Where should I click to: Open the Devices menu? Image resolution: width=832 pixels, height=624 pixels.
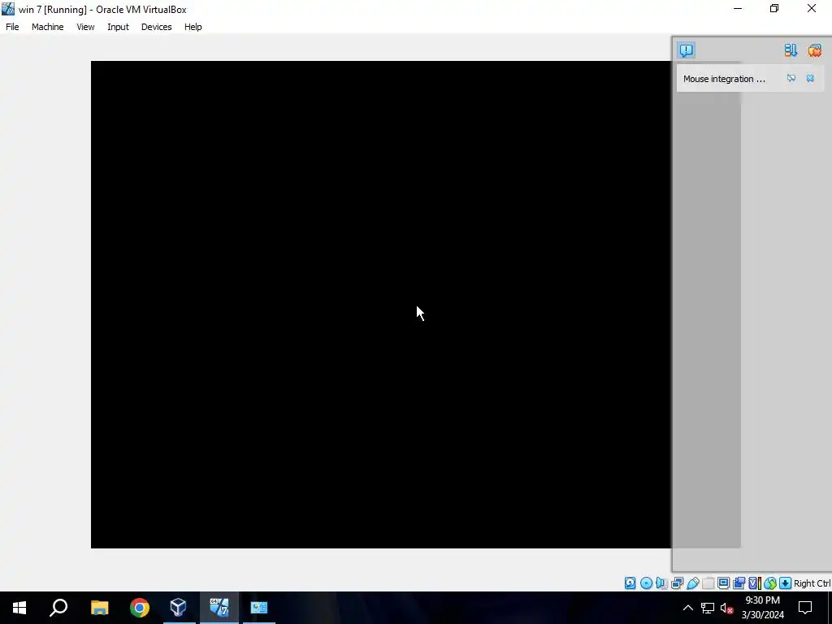pyautogui.click(x=157, y=27)
